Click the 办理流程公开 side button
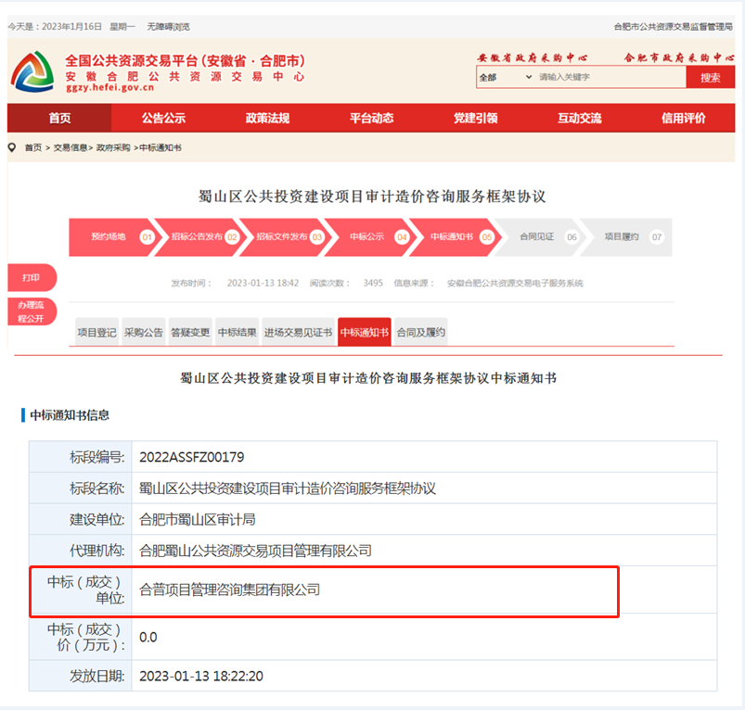 click(x=32, y=311)
